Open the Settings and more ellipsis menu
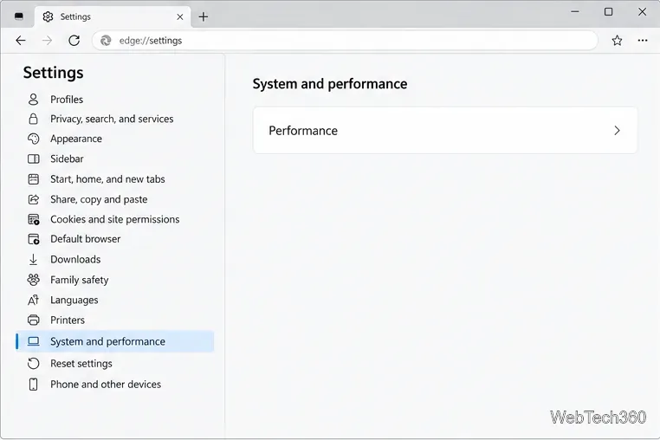Screen dimensions: 660x440 coord(643,41)
